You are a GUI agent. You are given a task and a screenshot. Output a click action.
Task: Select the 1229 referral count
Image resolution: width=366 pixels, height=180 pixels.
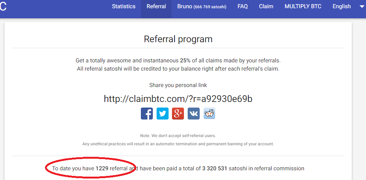click(x=102, y=168)
